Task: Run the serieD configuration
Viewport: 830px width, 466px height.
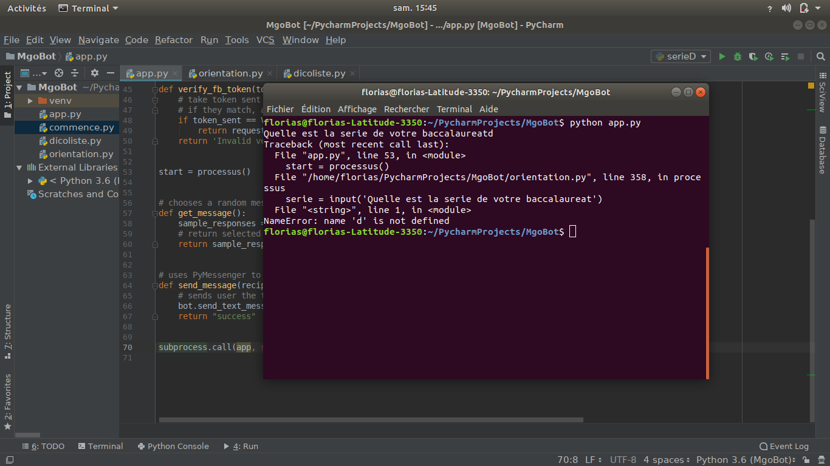Action: tap(722, 56)
